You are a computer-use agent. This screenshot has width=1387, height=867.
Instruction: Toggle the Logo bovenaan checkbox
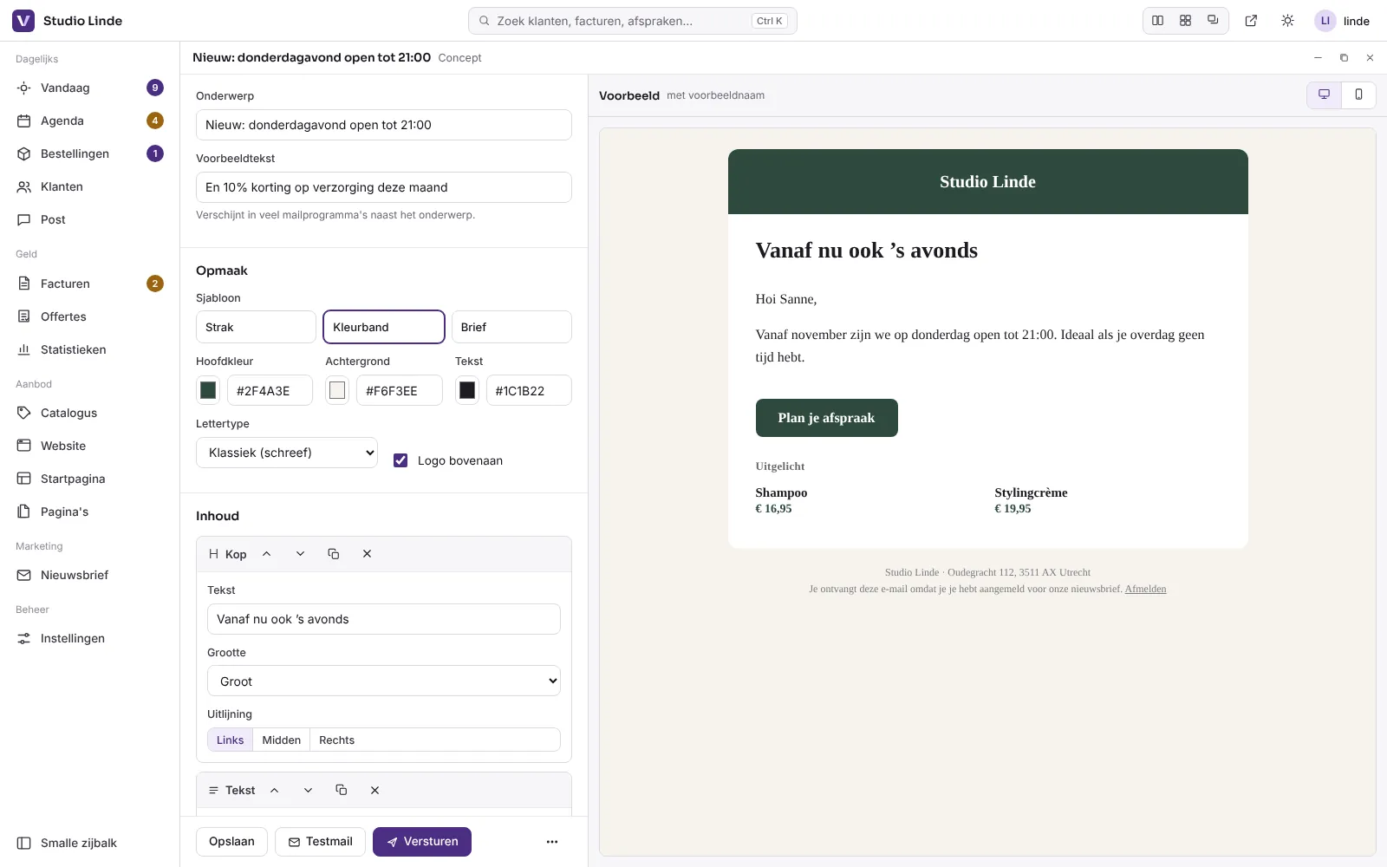tap(400, 460)
